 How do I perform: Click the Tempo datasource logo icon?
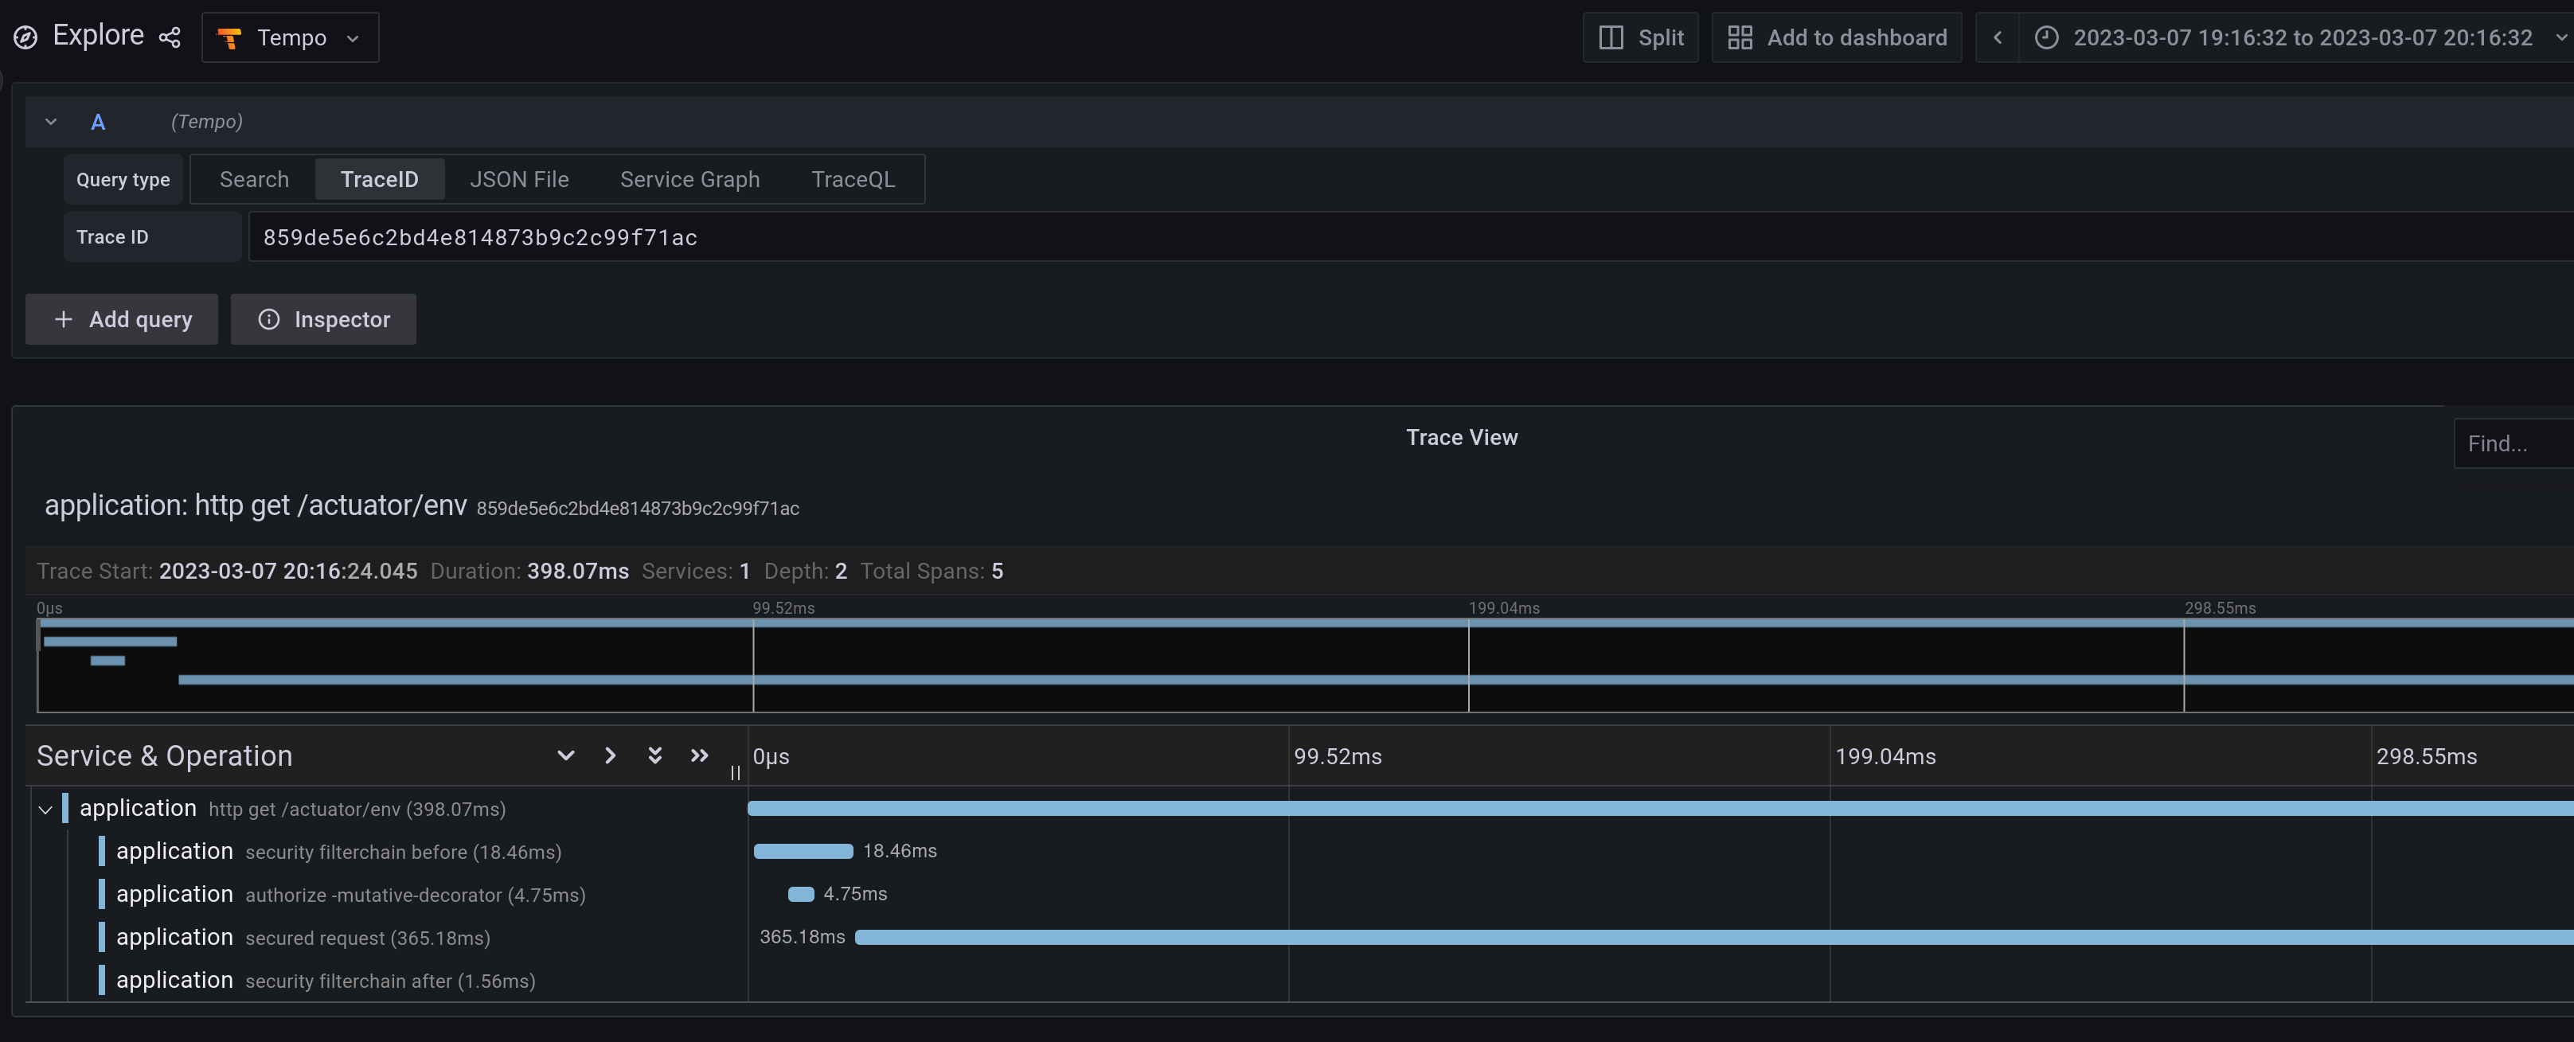point(230,37)
